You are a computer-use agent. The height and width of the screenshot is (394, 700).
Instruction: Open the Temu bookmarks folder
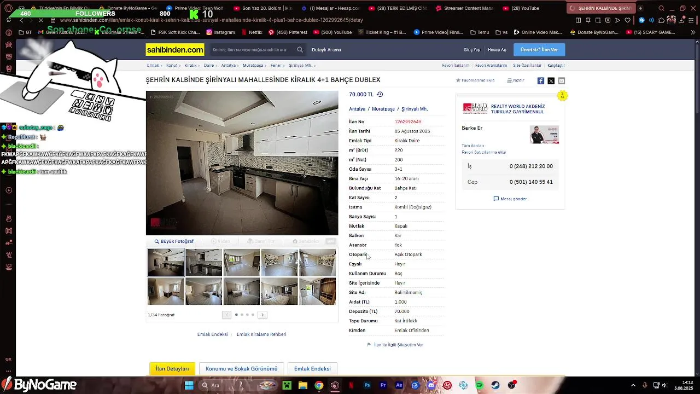pos(479,32)
